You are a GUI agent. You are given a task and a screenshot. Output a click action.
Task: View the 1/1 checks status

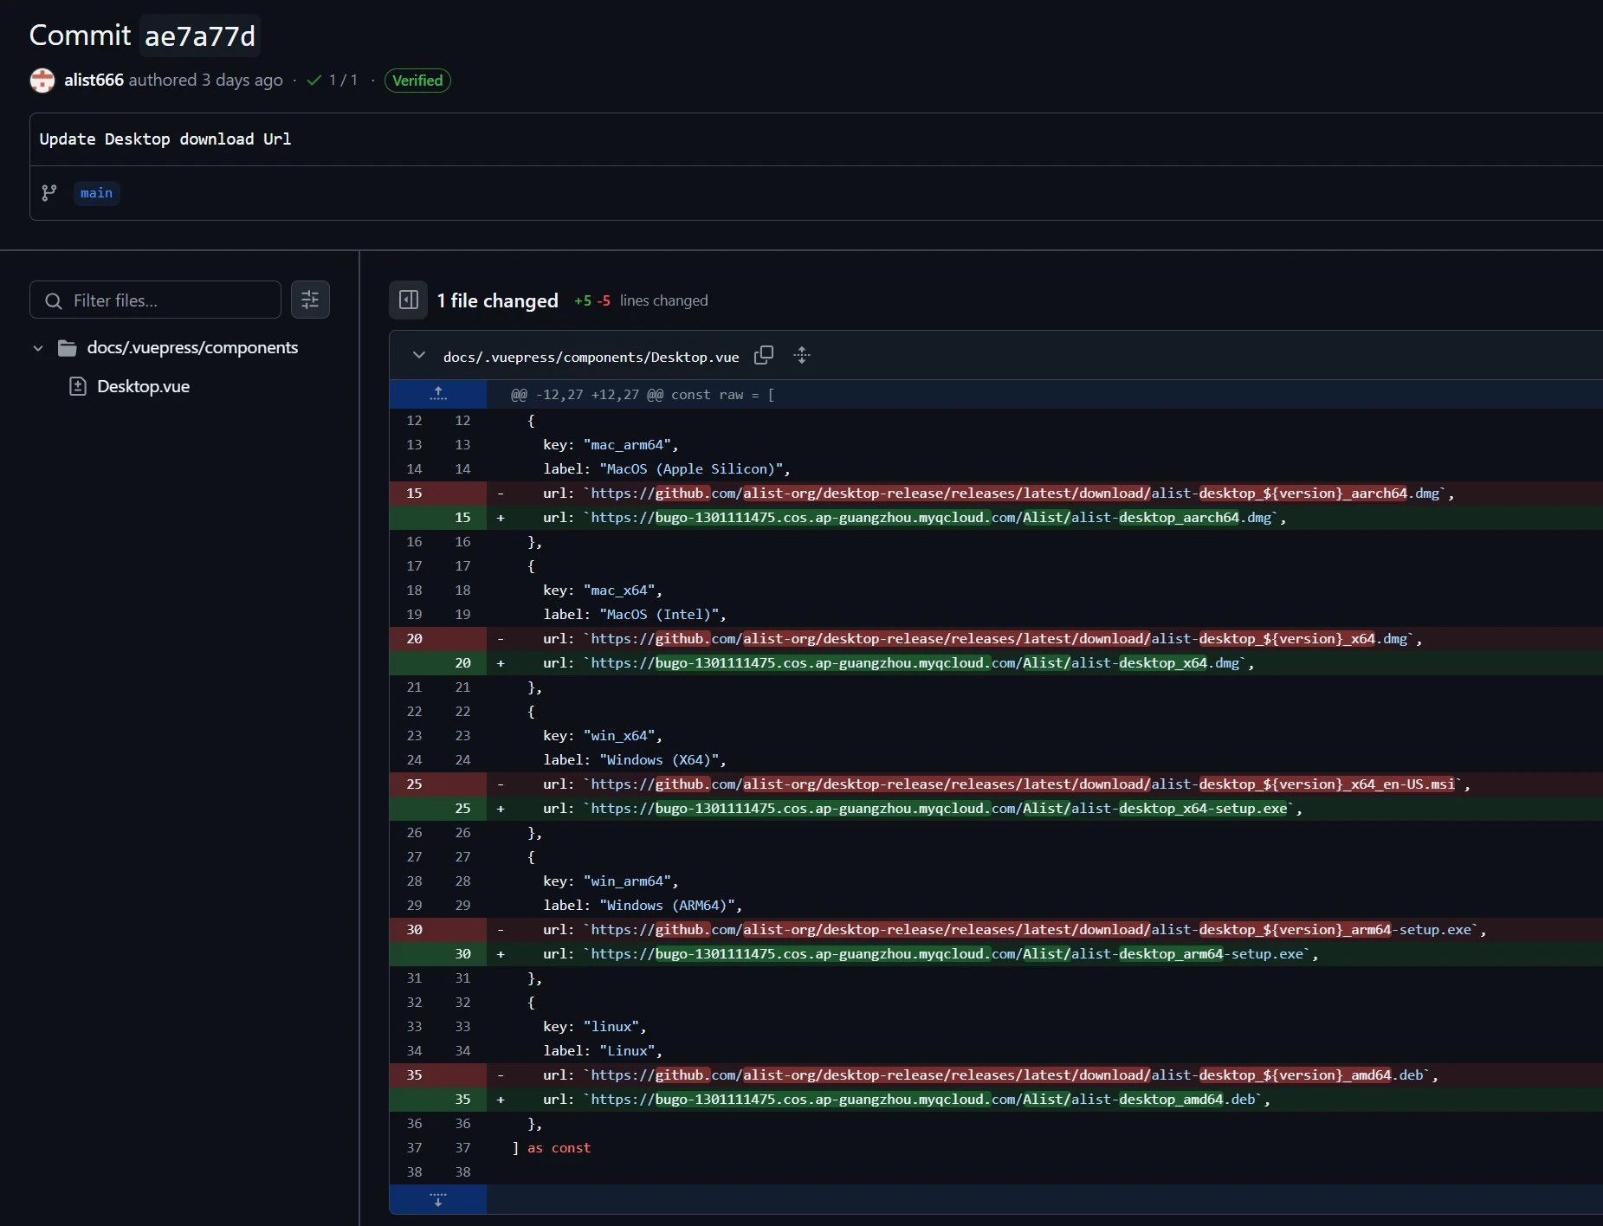pyautogui.click(x=333, y=81)
